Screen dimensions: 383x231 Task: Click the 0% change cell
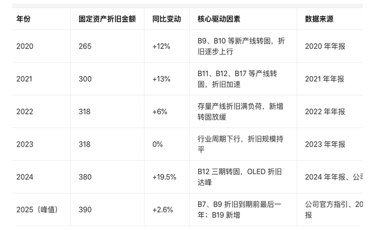[x=157, y=144]
